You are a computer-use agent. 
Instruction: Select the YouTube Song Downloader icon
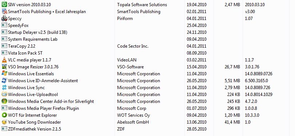coord(4,122)
